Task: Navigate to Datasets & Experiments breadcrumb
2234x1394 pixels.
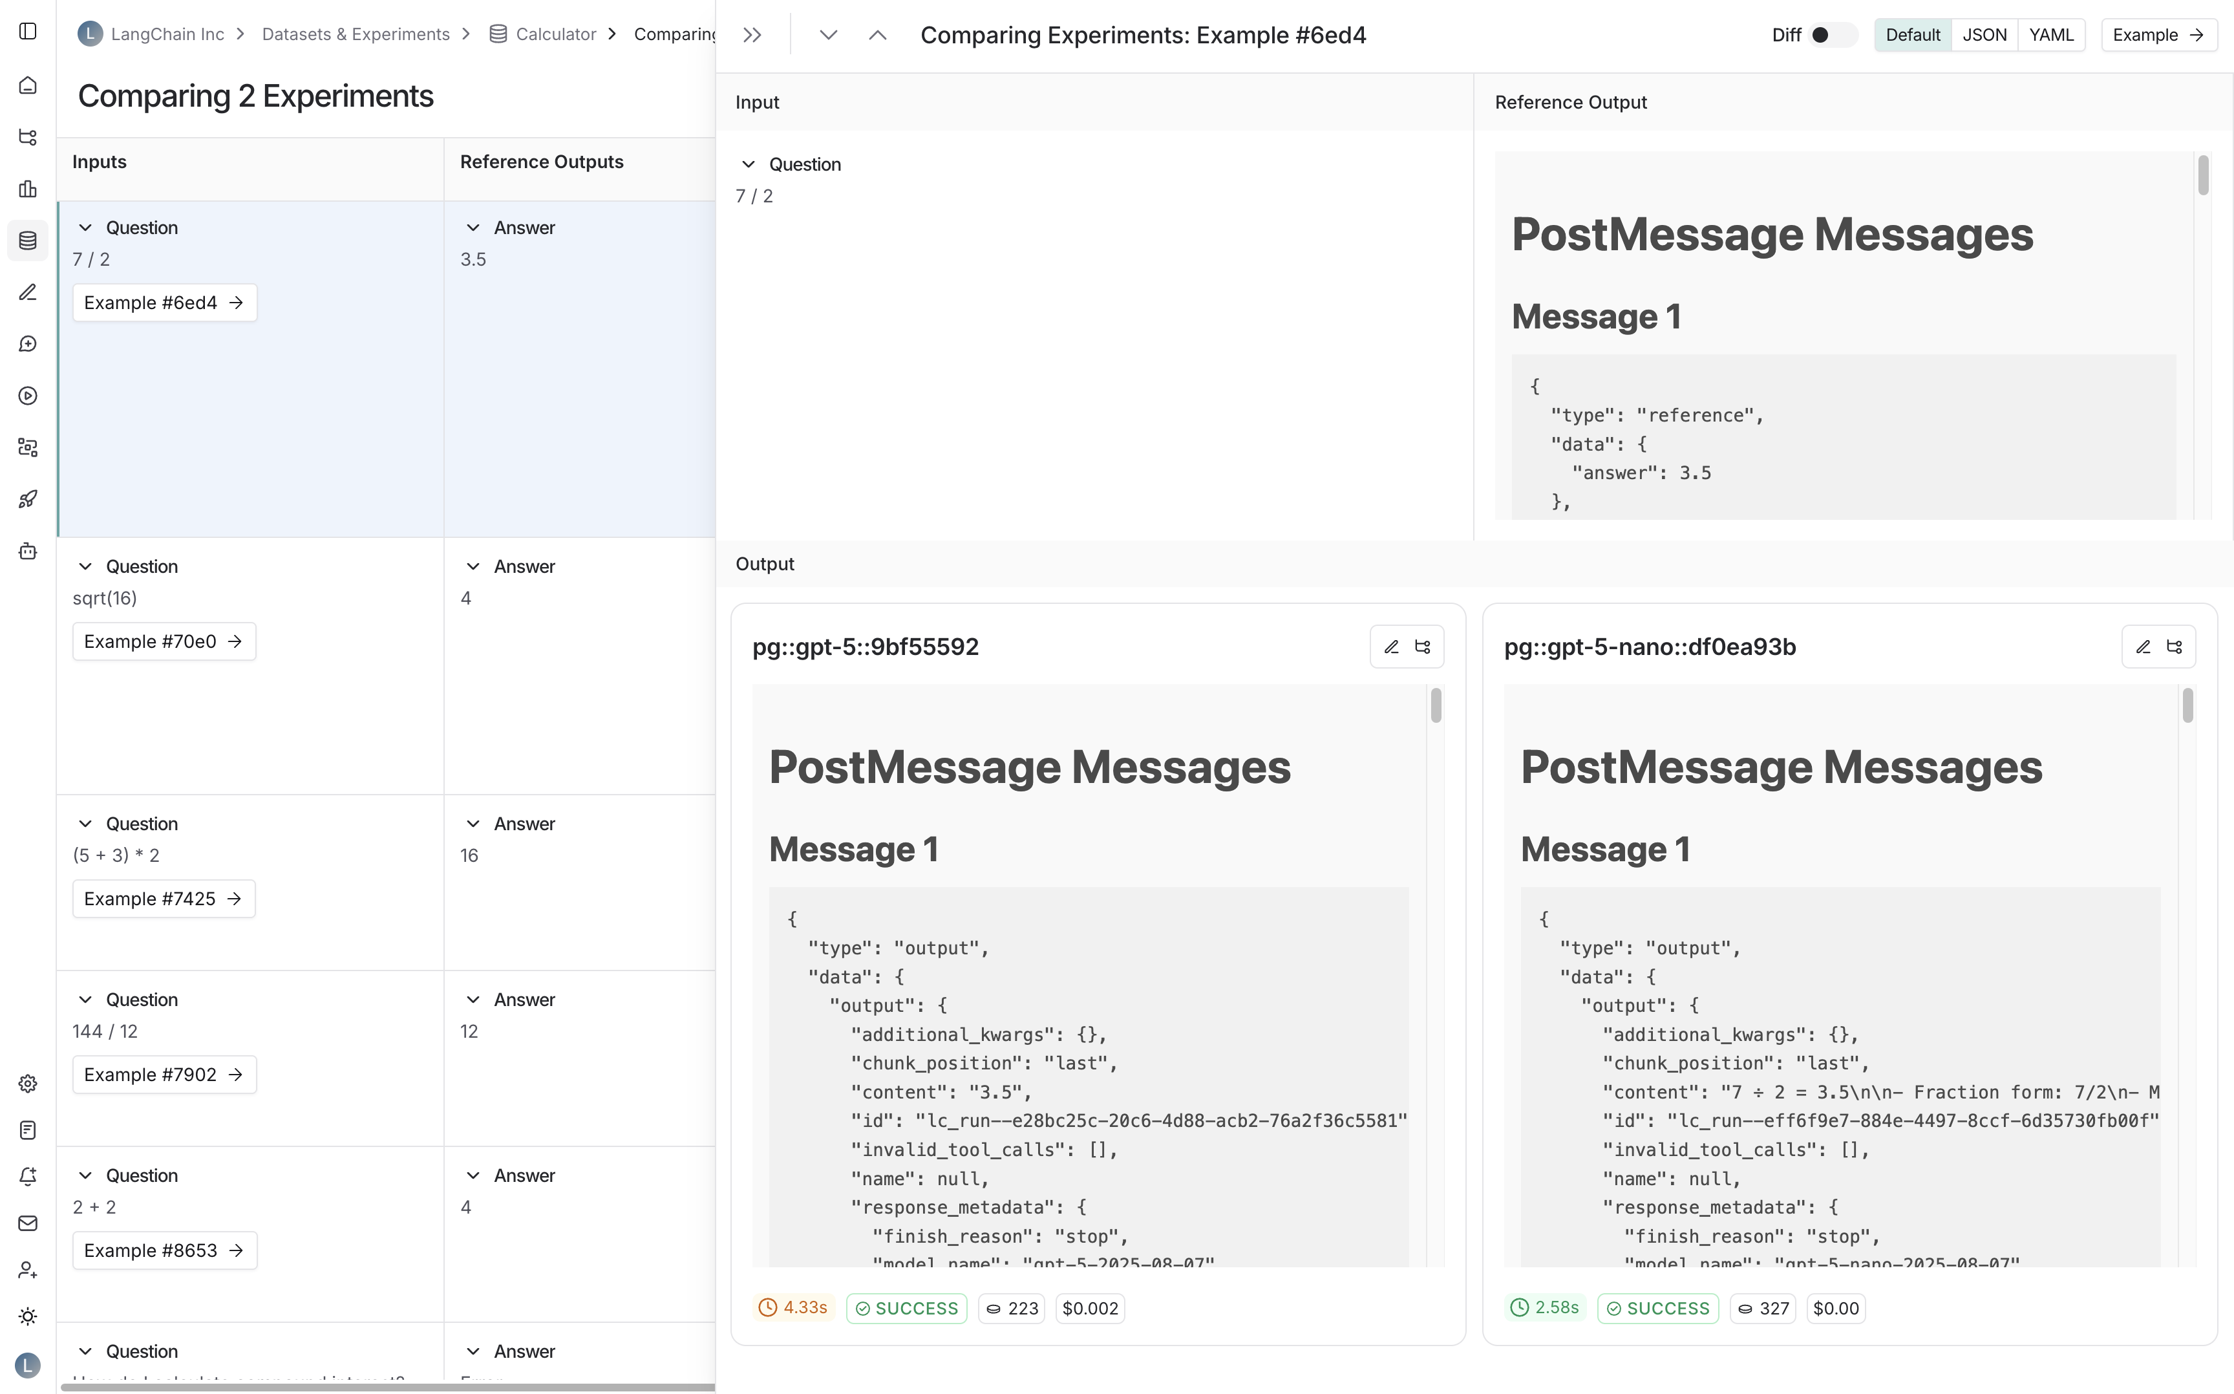Action: tap(356, 34)
